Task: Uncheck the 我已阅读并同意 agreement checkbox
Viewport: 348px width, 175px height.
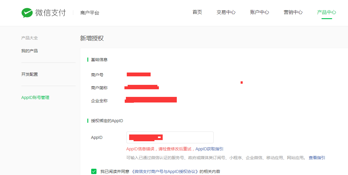Action: (x=94, y=171)
